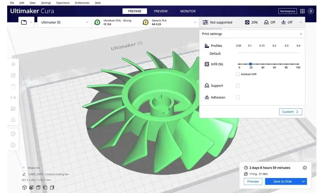
Task: Open Custom print settings
Action: pos(291,112)
